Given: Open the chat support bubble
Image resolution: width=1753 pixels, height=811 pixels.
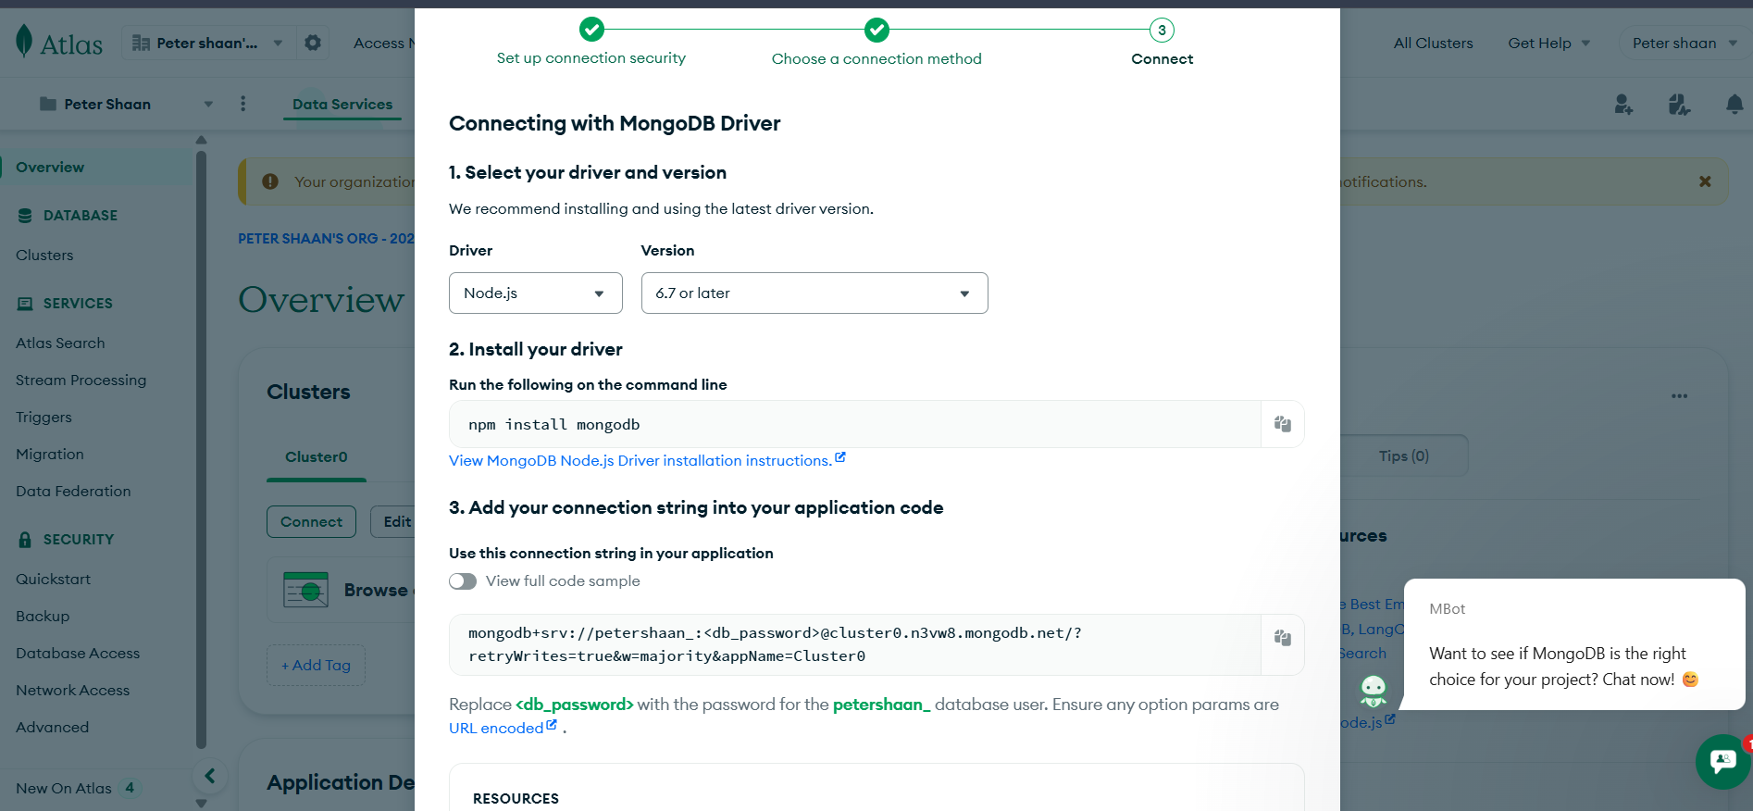Looking at the screenshot, I should click(1722, 761).
